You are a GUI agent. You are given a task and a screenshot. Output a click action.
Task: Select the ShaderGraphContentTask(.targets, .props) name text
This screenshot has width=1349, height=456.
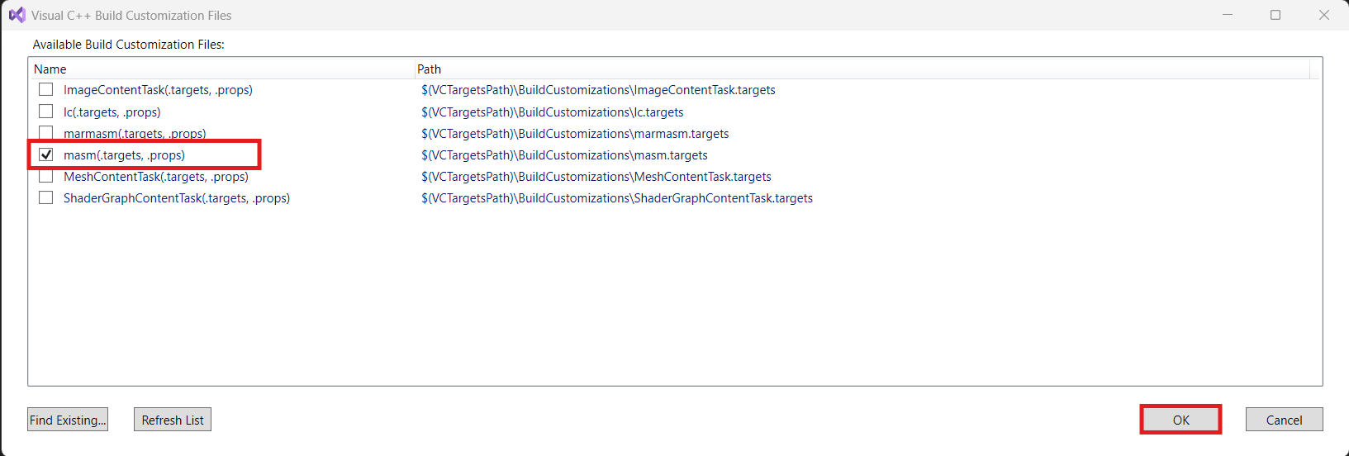pos(177,198)
